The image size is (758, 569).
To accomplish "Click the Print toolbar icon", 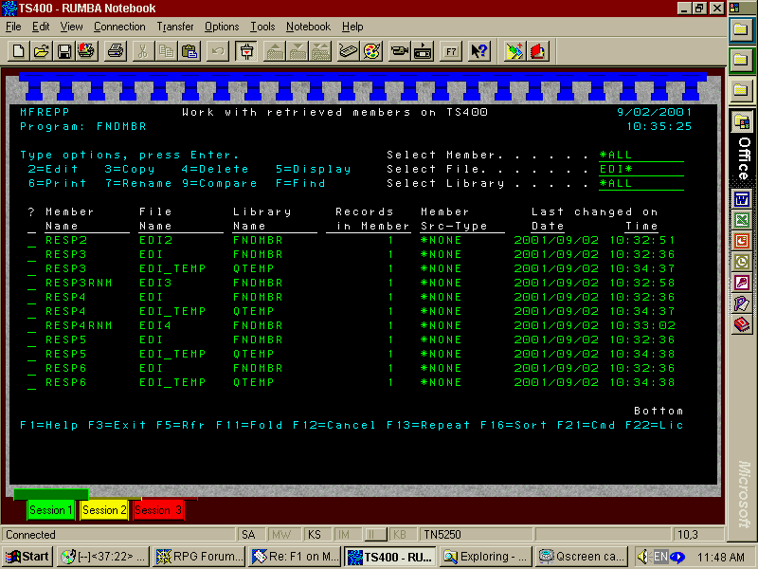I will point(115,51).
